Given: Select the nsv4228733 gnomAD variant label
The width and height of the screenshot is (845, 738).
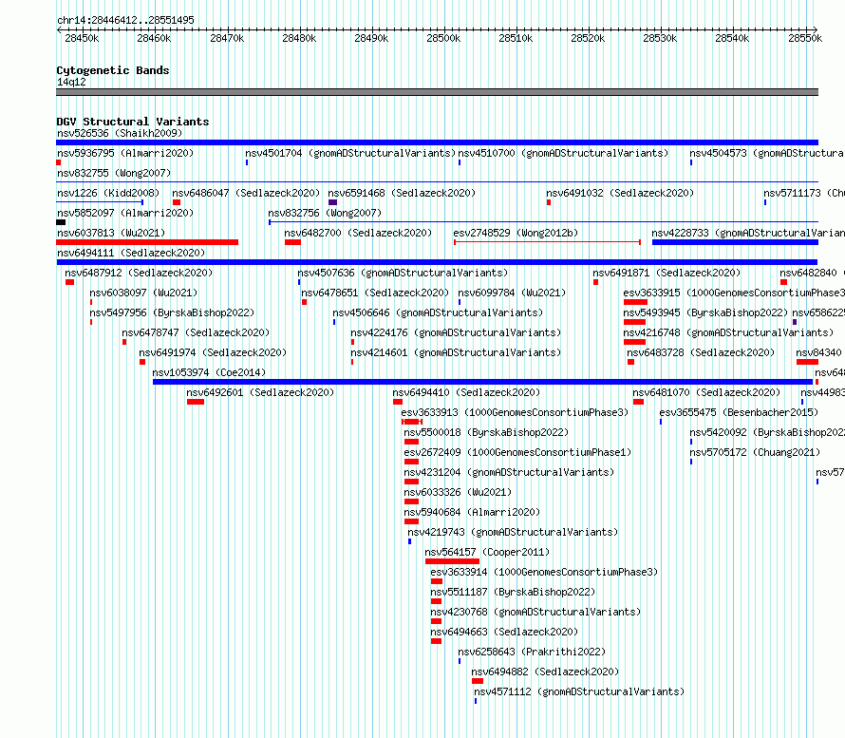Looking at the screenshot, I should point(748,233).
